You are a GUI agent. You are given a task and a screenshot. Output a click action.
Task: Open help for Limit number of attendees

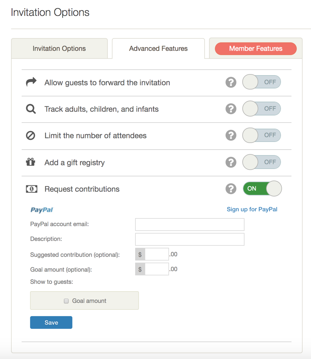(x=231, y=135)
